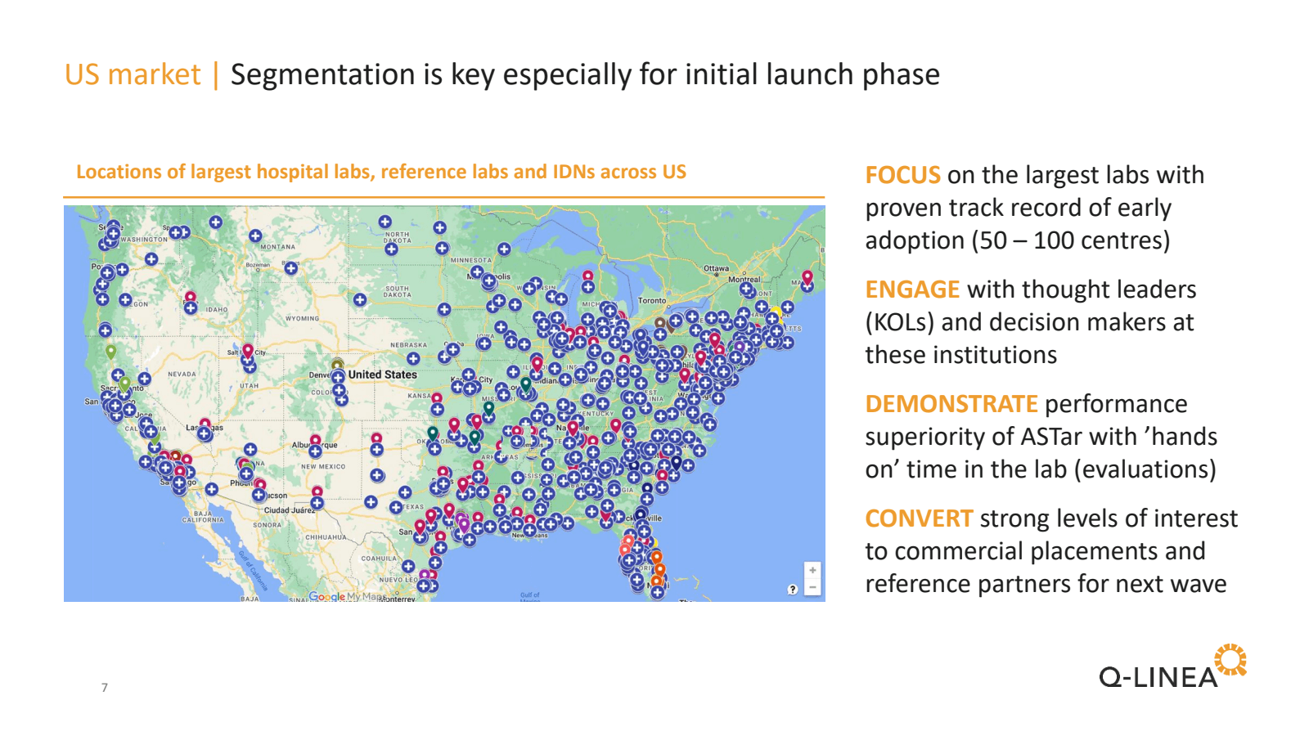This screenshot has height=736, width=1309.
Task: Click the US hospital labs map image
Action: [x=444, y=403]
